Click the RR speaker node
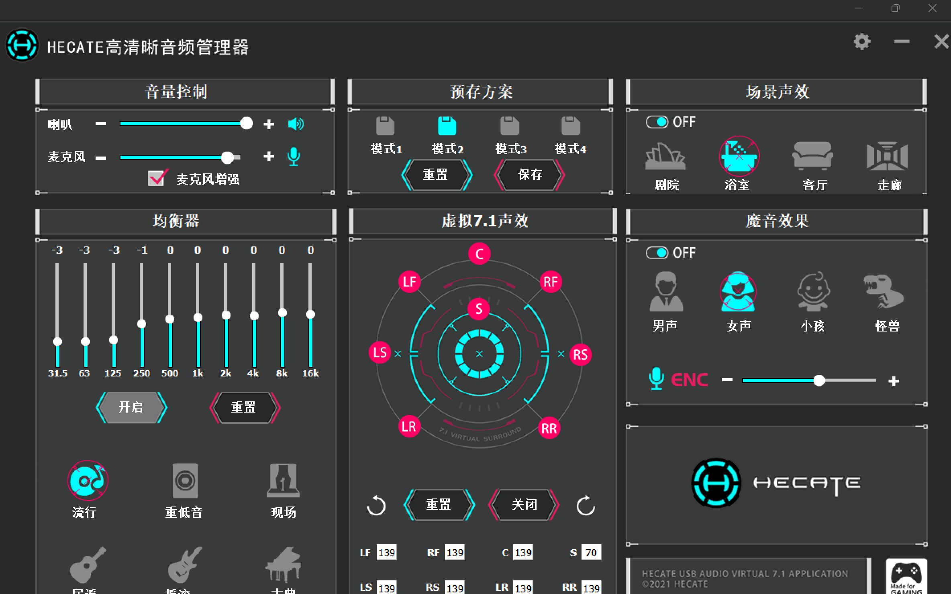 click(549, 428)
